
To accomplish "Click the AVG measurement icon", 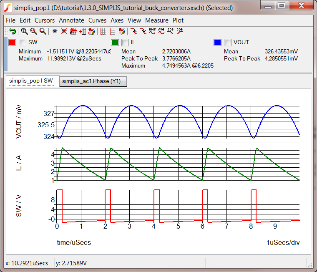I will (161, 31).
